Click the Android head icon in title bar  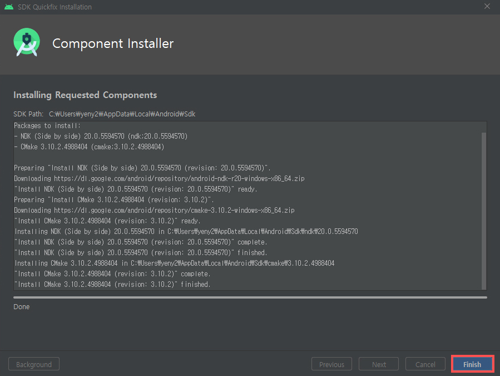(x=9, y=7)
